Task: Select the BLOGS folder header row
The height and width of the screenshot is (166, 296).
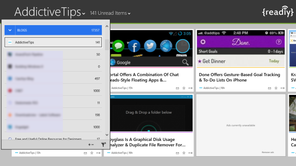Action: [x=53, y=30]
